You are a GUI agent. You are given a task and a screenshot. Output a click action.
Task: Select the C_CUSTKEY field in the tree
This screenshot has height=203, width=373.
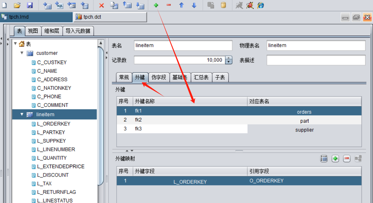click(52, 62)
